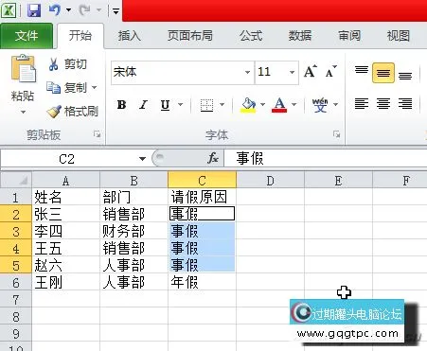
Task: Select row 6 header
Action: point(16,282)
